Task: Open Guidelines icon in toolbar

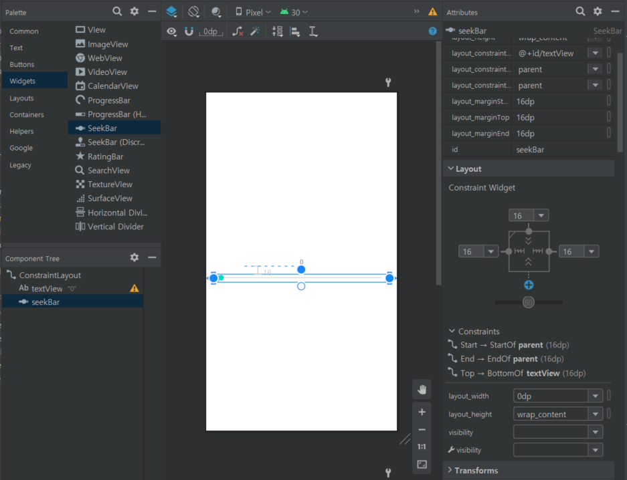Action: pyautogui.click(x=313, y=31)
